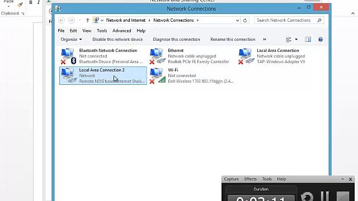Open the Organize dropdown menu
The width and height of the screenshot is (358, 201).
pyautogui.click(x=71, y=40)
